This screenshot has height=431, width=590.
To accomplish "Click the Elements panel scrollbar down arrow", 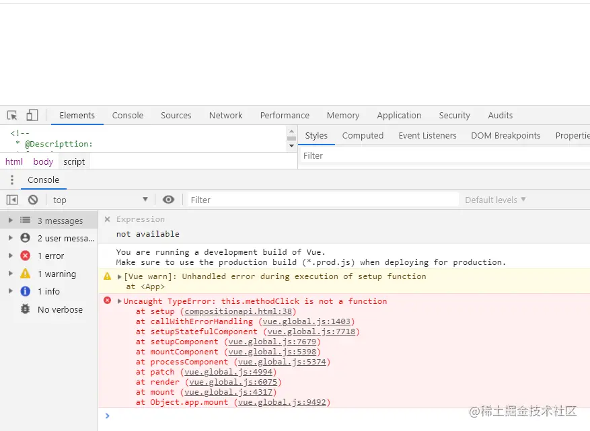I will [291, 145].
